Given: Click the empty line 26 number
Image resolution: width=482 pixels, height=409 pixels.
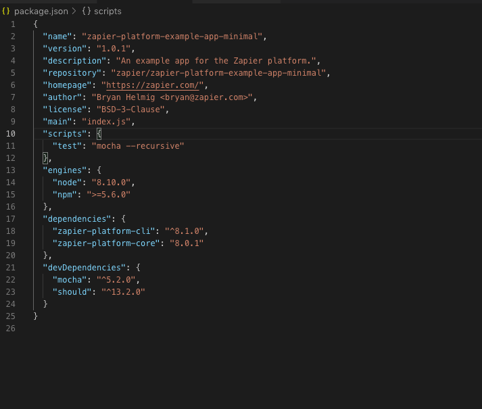Looking at the screenshot, I should point(11,329).
